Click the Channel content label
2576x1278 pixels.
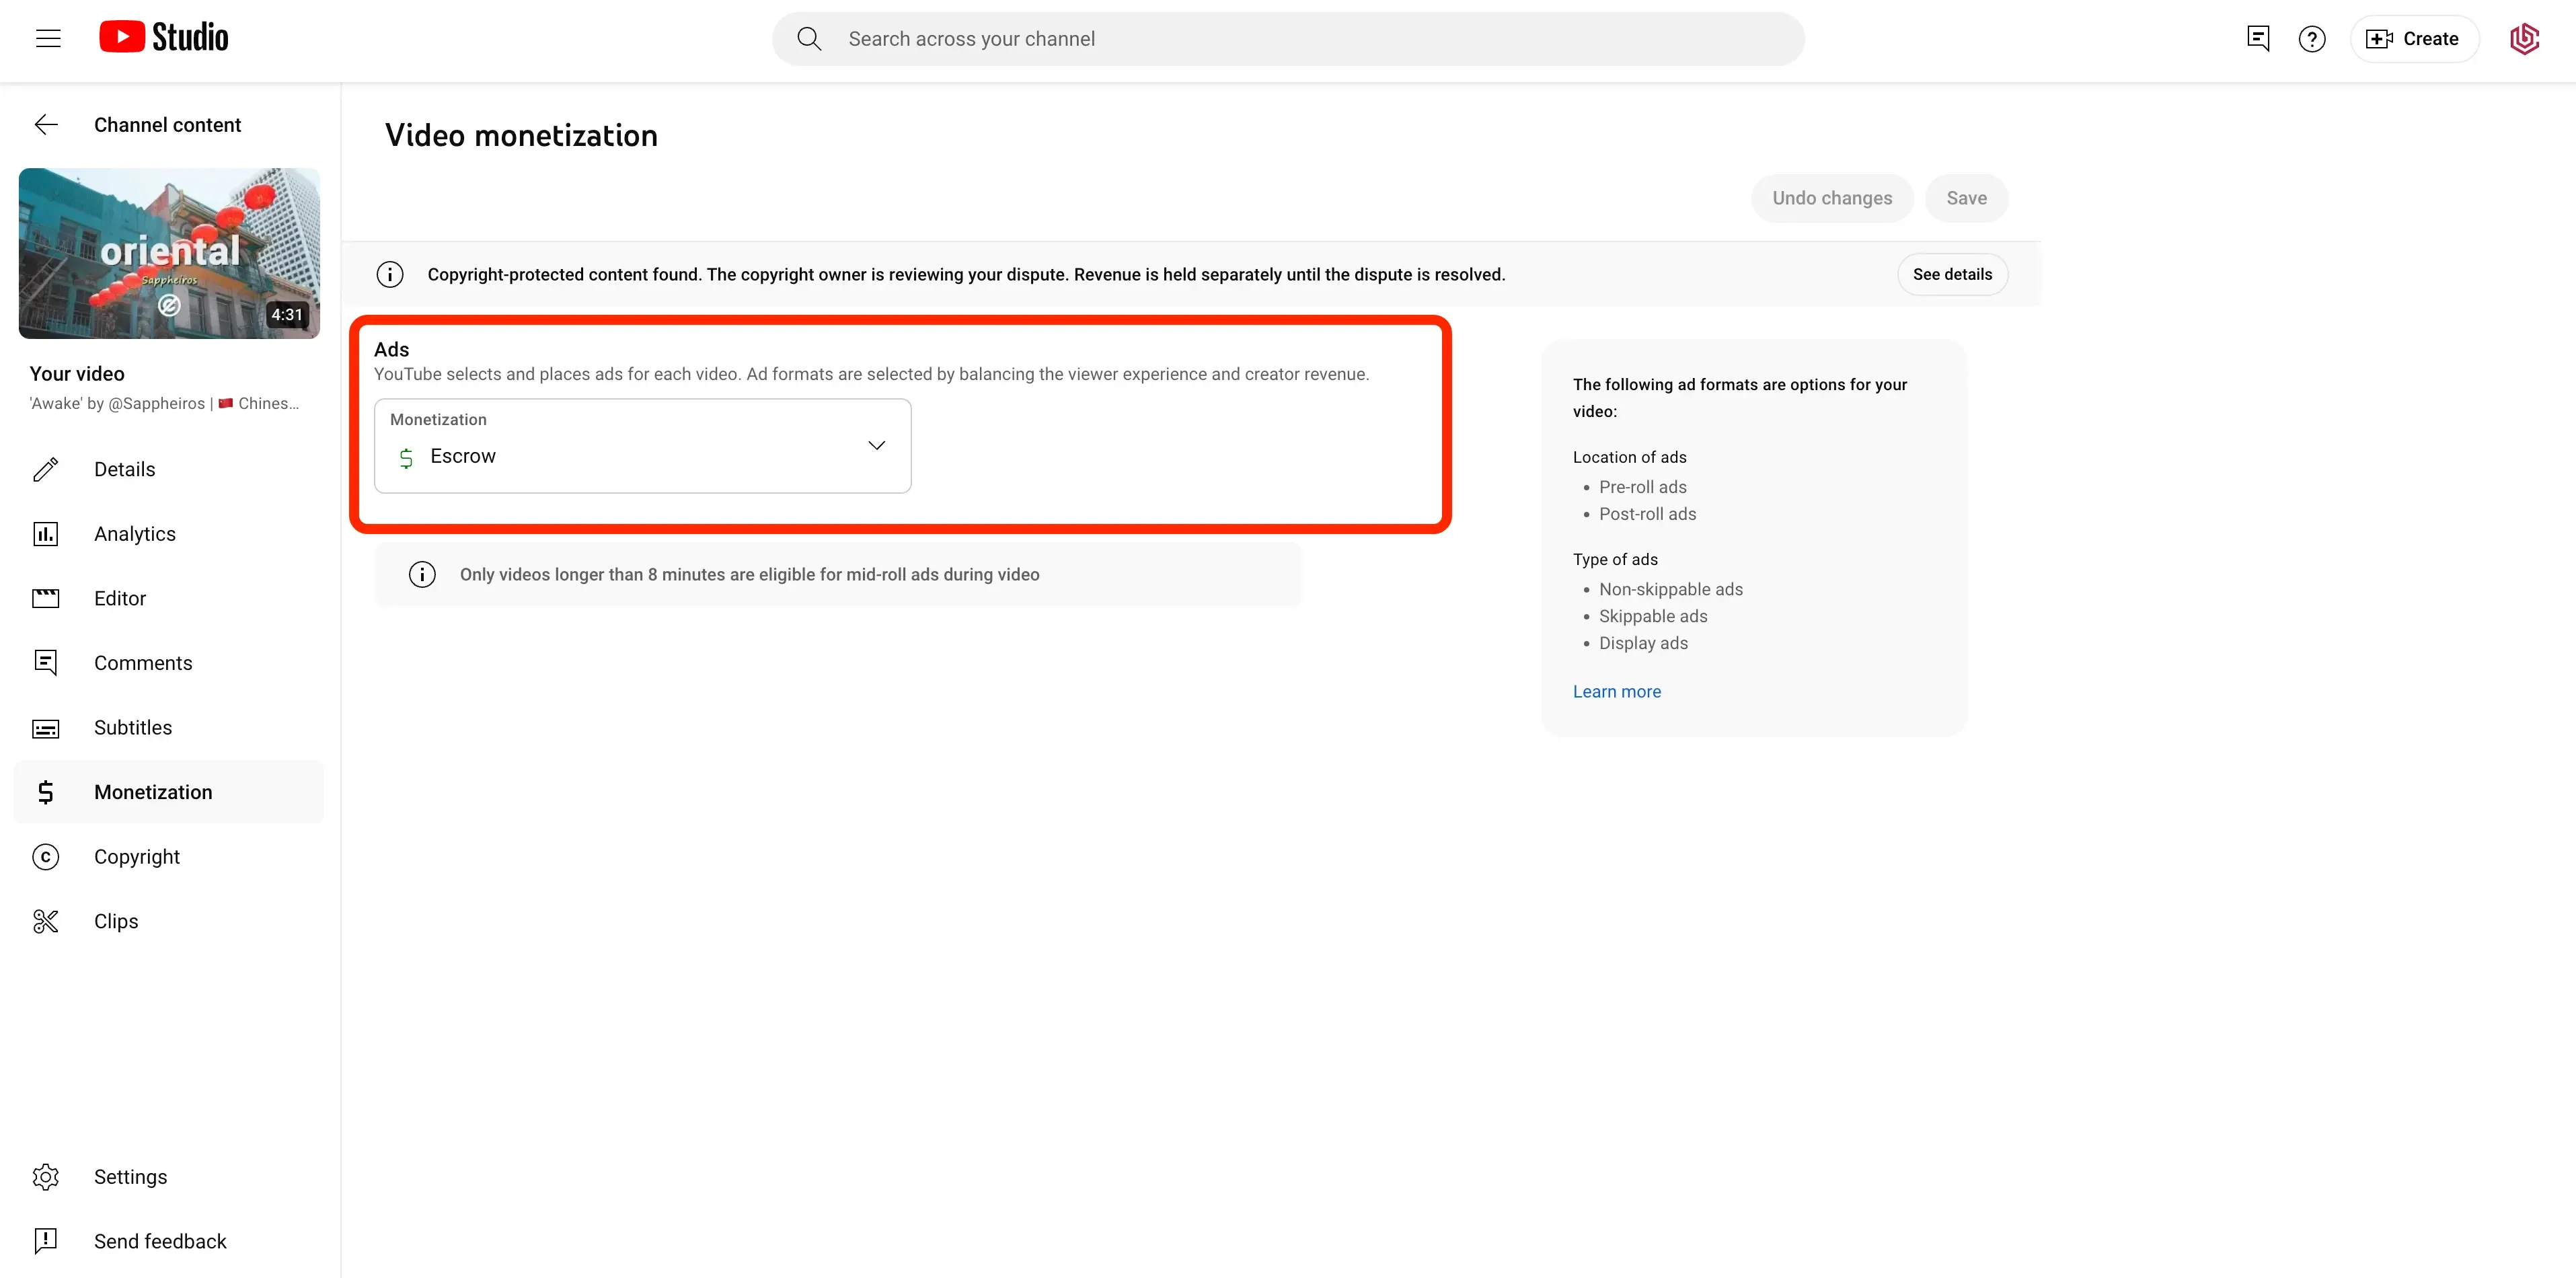click(167, 125)
